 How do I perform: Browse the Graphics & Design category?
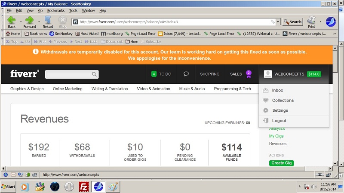point(27,89)
